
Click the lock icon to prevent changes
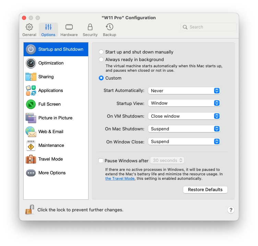pyautogui.click(x=30, y=210)
